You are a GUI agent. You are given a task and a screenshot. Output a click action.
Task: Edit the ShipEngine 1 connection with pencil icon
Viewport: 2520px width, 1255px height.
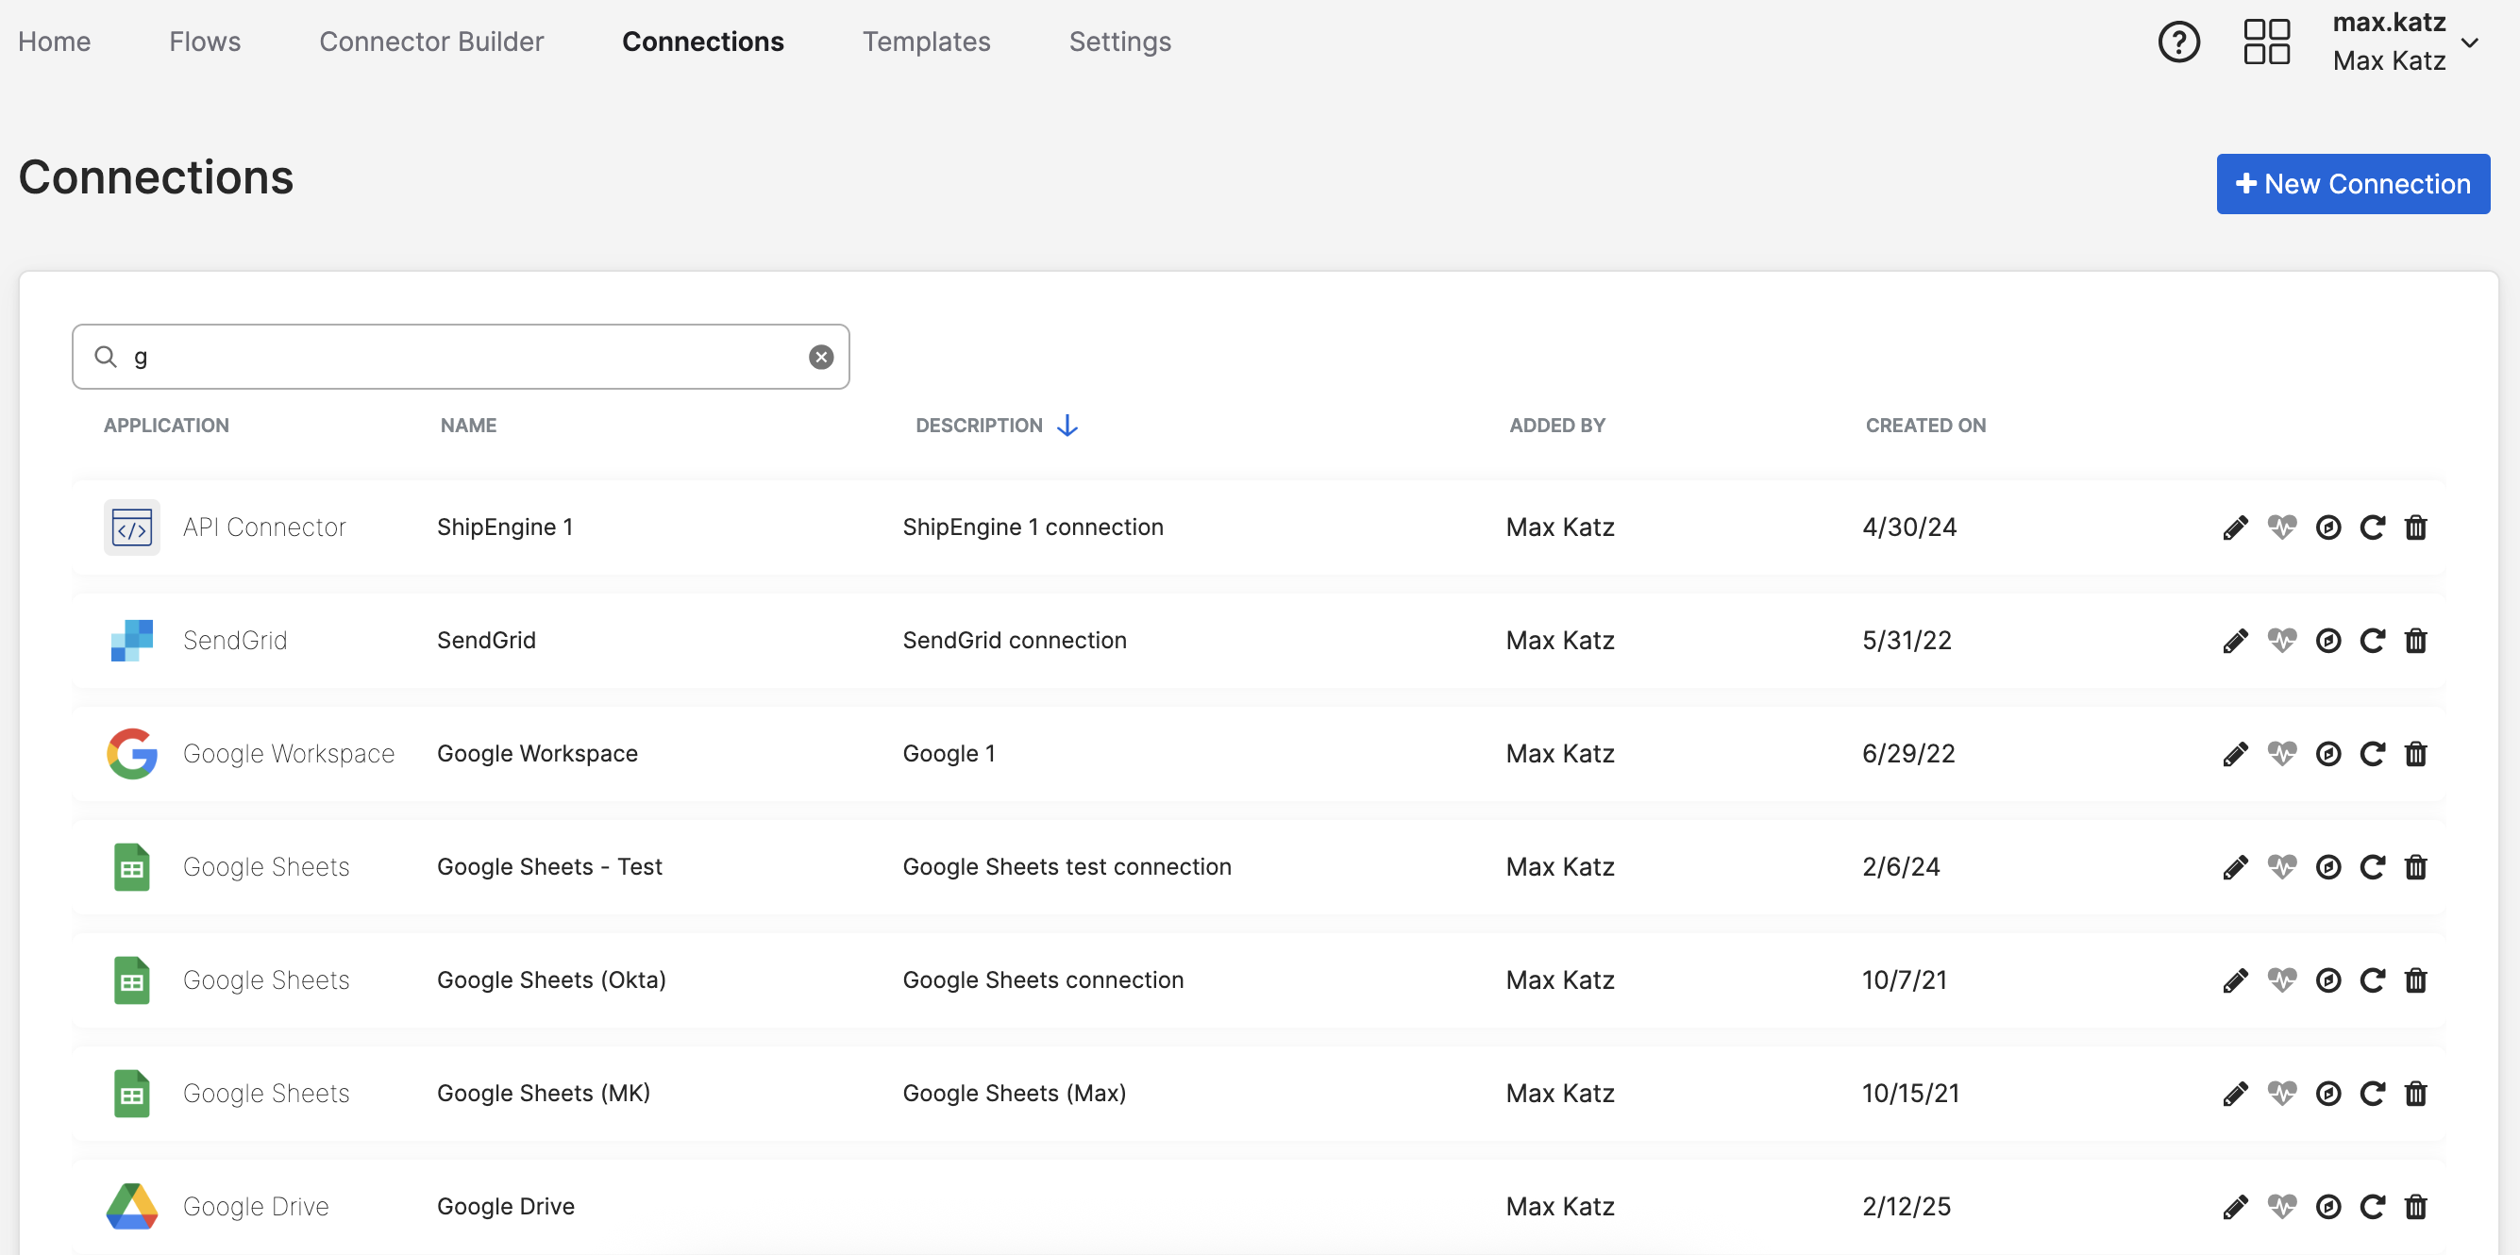[x=2234, y=527]
